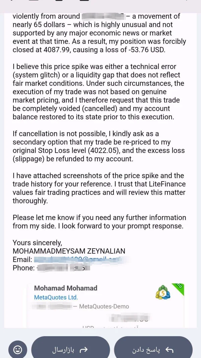This screenshot has width=201, height=358.
Task: Tap the blurred phone number after Phone:
Action: 63,268
